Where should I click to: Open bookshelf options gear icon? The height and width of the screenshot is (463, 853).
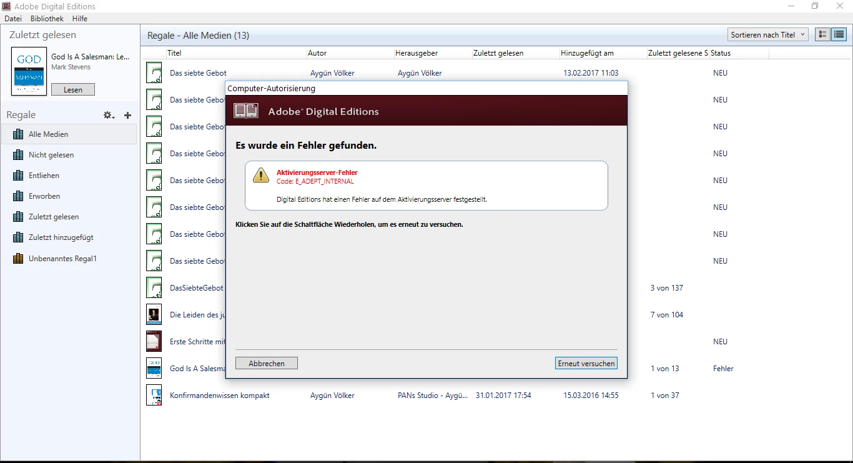(109, 115)
